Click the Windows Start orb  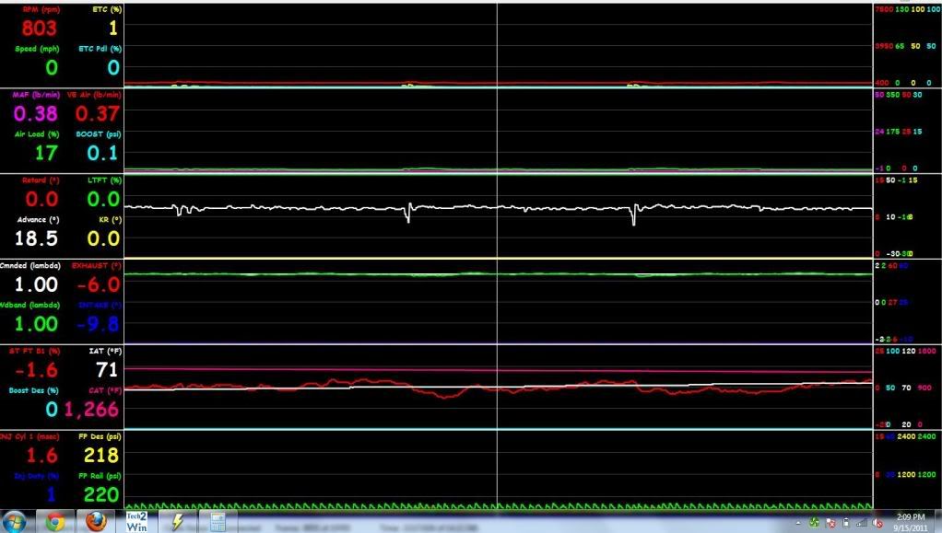[14, 522]
